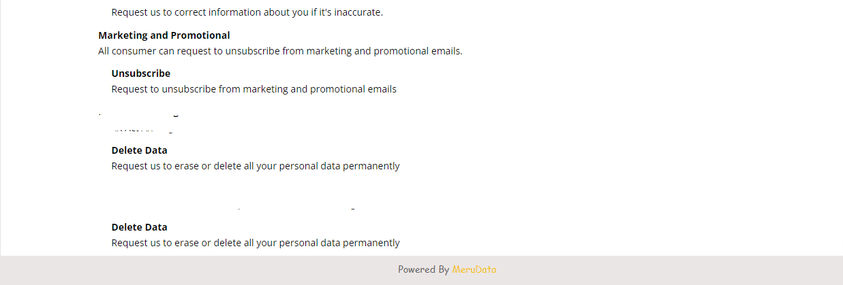Image resolution: width=843 pixels, height=285 pixels.
Task: Choose the Delete Data option directly below Unsubscribe
Action: click(x=140, y=150)
